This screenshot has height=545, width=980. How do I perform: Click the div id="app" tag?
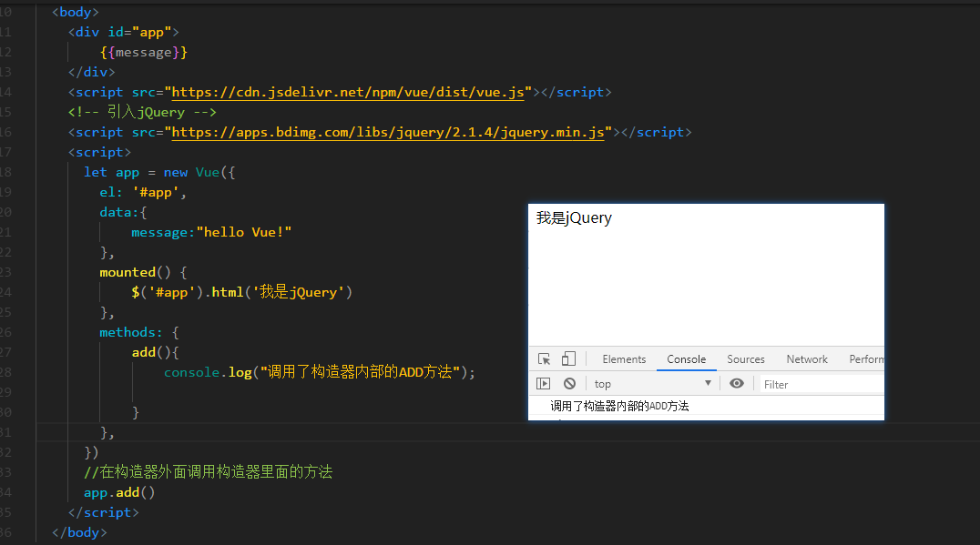pyautogui.click(x=124, y=32)
